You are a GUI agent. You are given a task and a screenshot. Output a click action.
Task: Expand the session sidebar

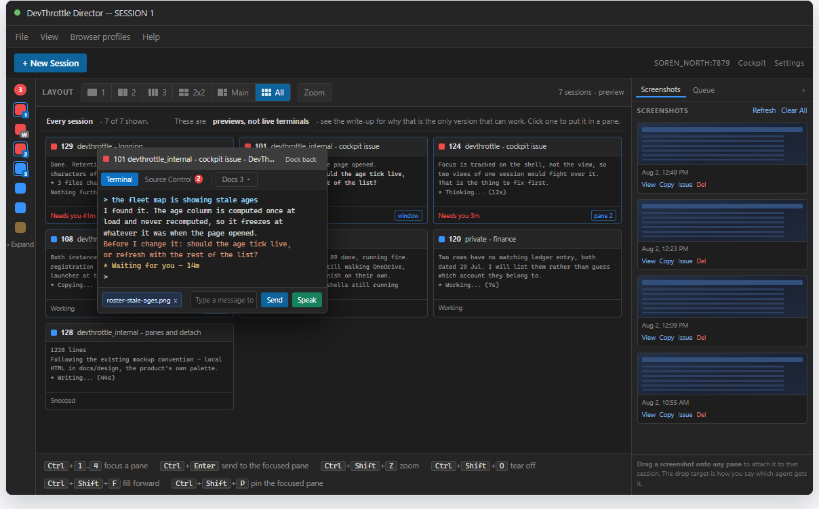pos(20,244)
